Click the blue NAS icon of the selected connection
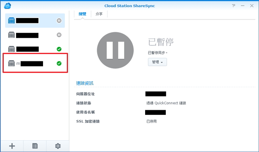This screenshot has height=152, width=259. coord(11,21)
